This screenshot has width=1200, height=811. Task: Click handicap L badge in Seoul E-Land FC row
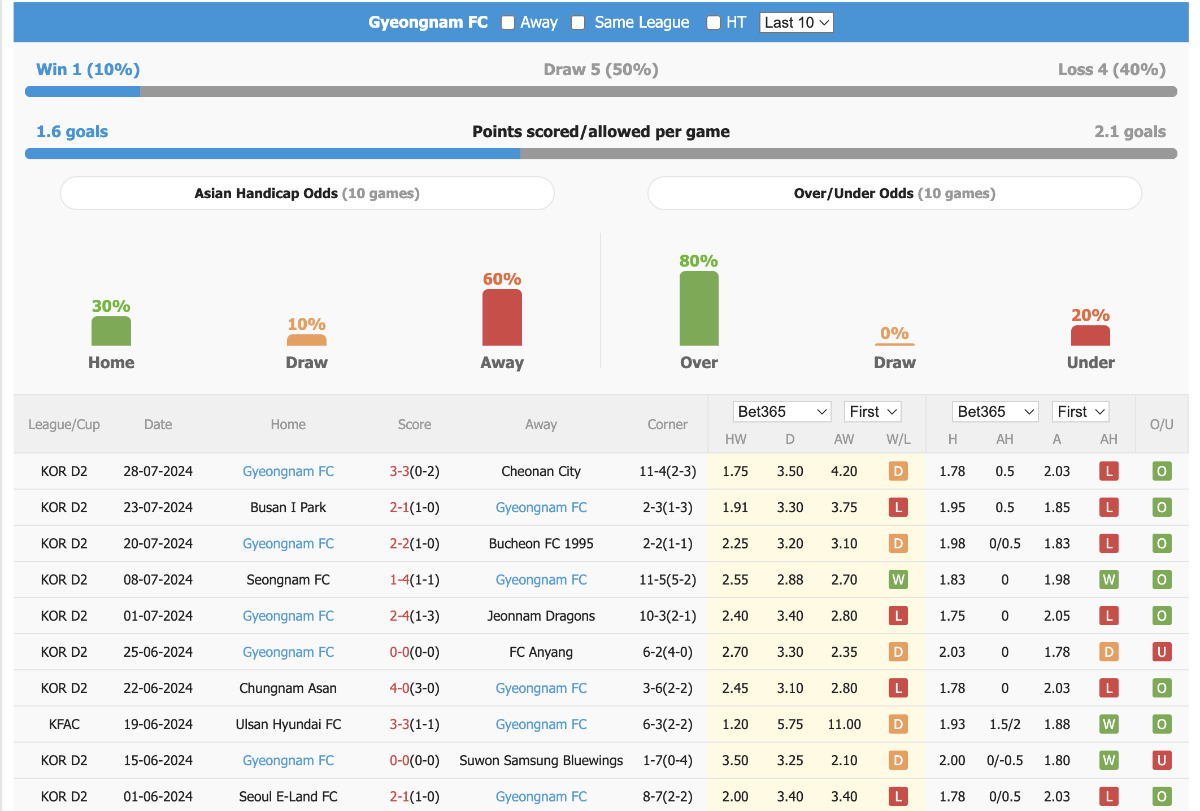[x=1109, y=796]
